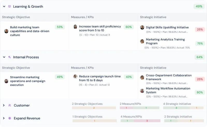Collapse the Internal Process section
Viewport: 207px width, 127px height.
tap(4, 57)
